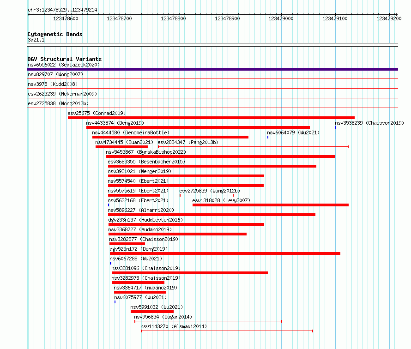Click ruler position 123478900
The image size is (411, 349).
pos(227,18)
